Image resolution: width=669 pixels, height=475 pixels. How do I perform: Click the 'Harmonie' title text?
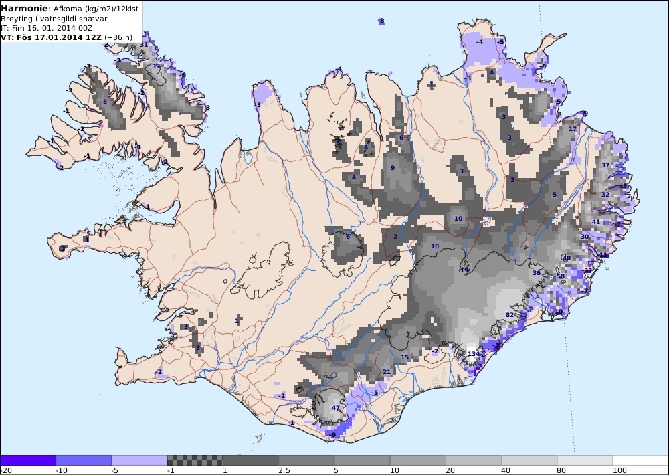[24, 9]
